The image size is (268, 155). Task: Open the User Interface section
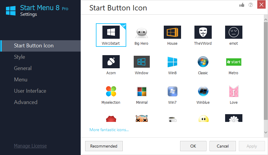(x=30, y=91)
